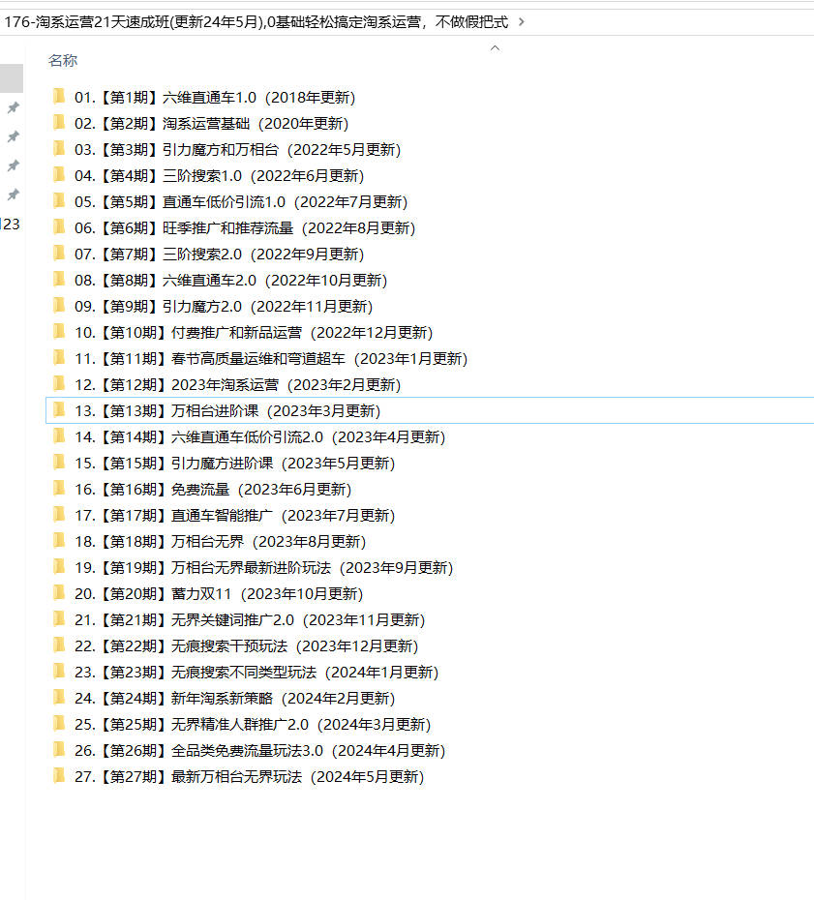Select text 20.【第20期】蓄力双11 (2023年10月更新)

click(219, 593)
